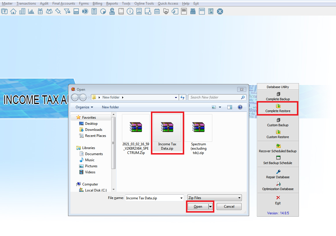Click the TAX toolbar icon
The width and height of the screenshot is (336, 236).
click(76, 11)
